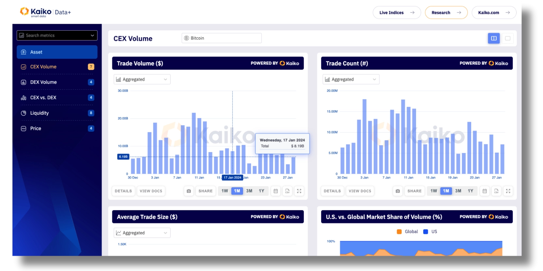
Task: Click SHARE under Trade Count chart
Action: coord(414,191)
